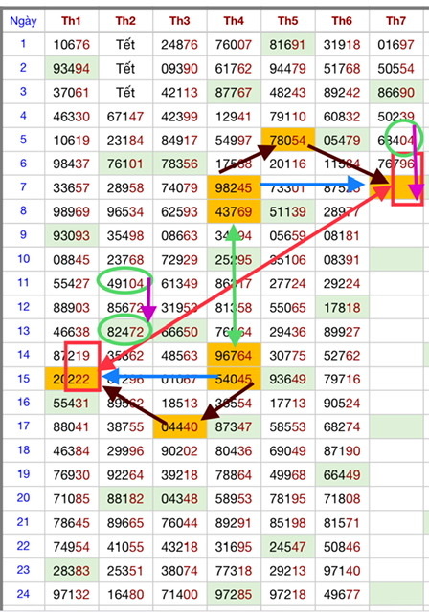The height and width of the screenshot is (612, 429).
Task: Click the Th7 column header
Action: tap(395, 21)
